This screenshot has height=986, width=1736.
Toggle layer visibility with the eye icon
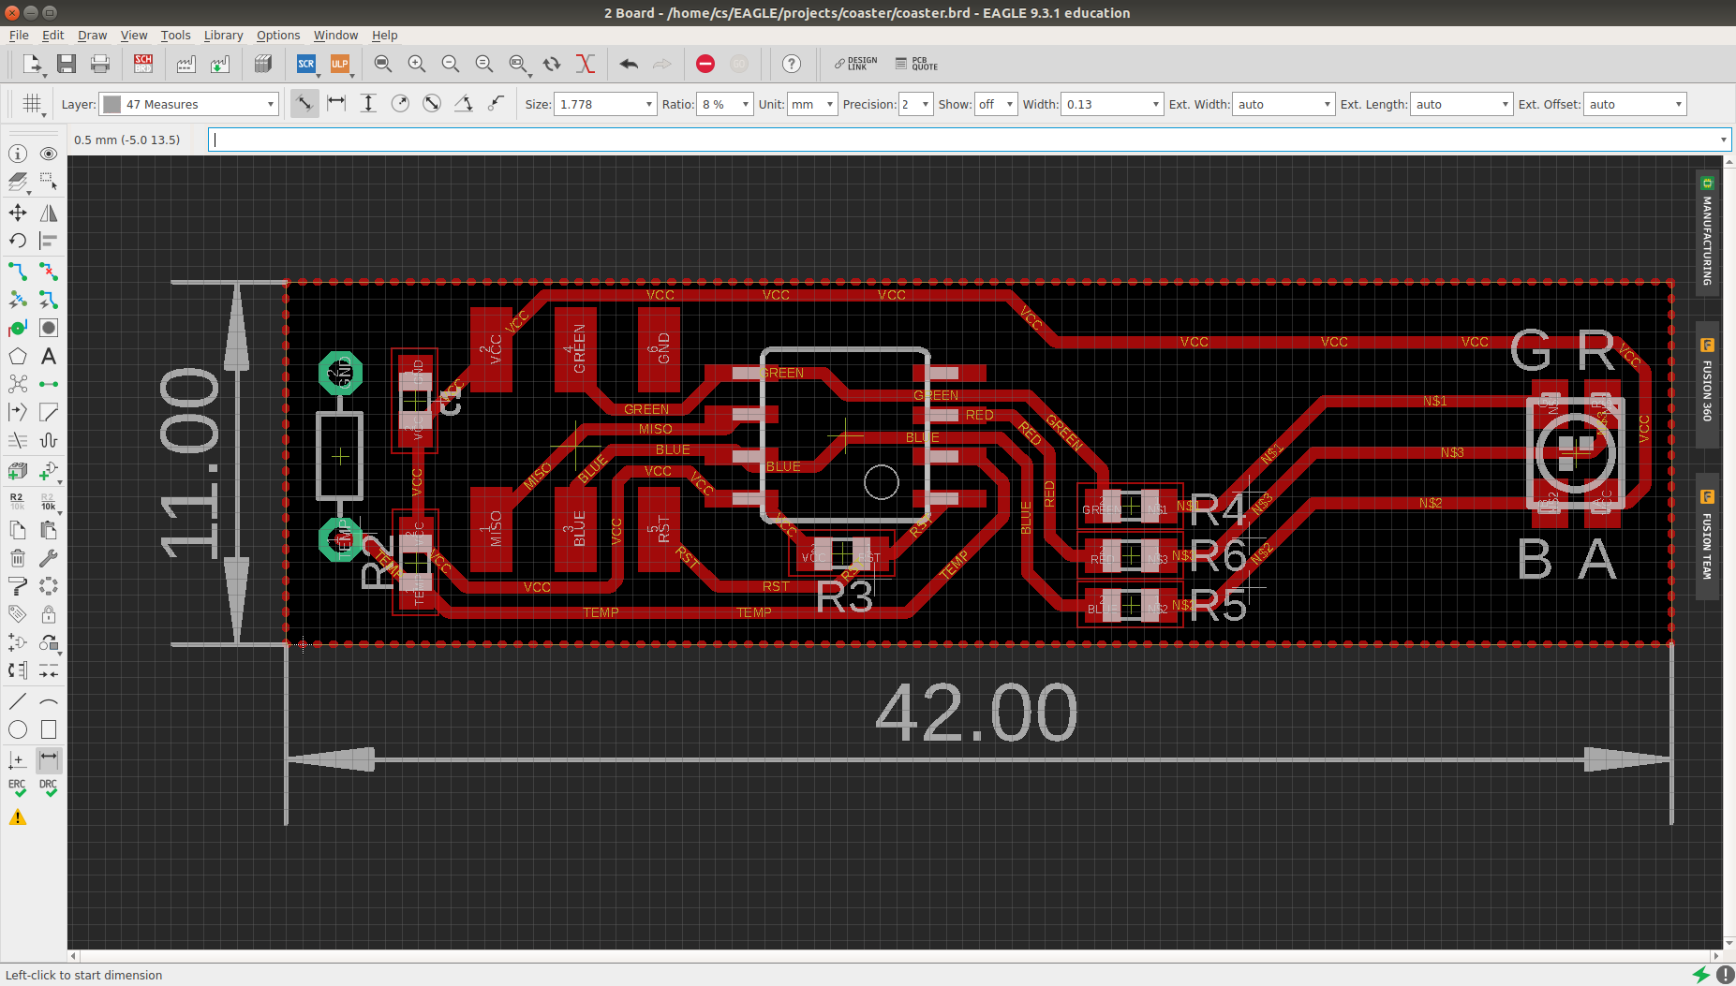click(49, 154)
